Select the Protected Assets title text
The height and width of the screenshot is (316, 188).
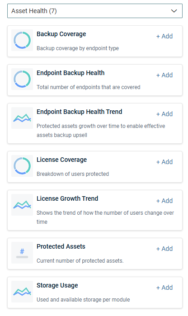[x=61, y=246]
